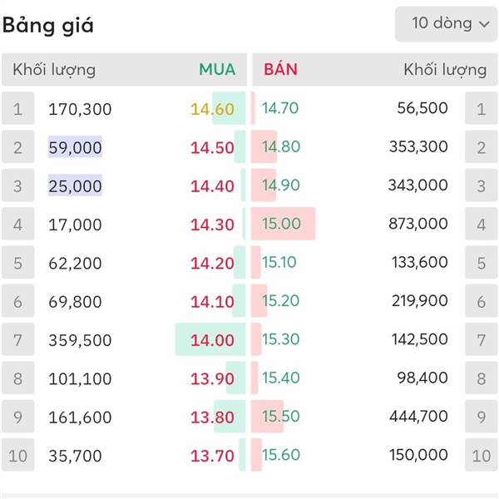Click buy row number 1 badge
This screenshot has height=499, width=499.
18,109
